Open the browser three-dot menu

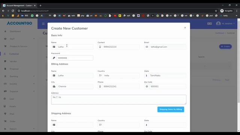pos(237,11)
